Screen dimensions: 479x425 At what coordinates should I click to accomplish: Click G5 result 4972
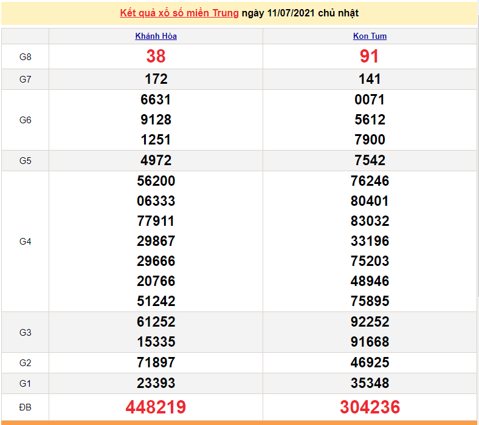point(156,161)
